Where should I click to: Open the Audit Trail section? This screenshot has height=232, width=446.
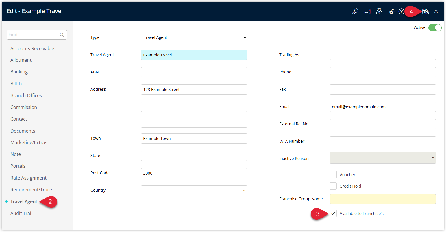(21, 213)
